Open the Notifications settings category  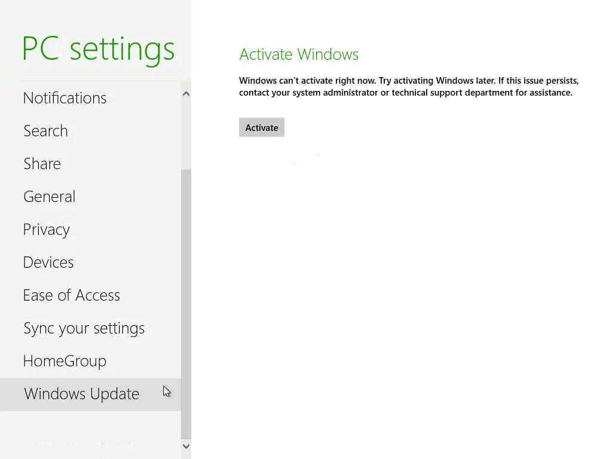[x=91, y=98]
